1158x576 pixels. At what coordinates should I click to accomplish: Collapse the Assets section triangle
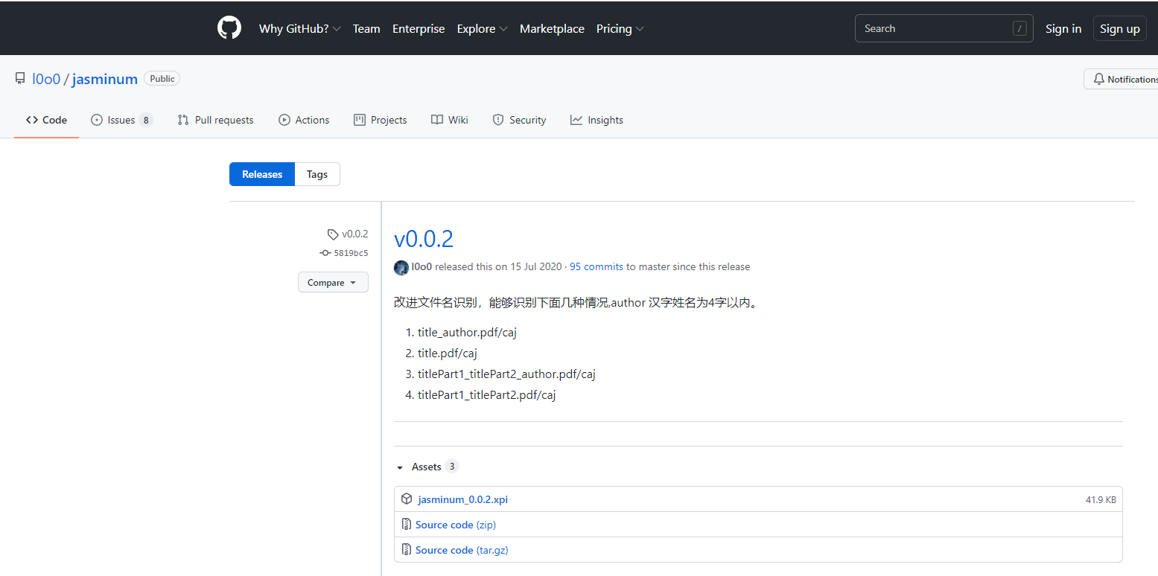(x=400, y=467)
